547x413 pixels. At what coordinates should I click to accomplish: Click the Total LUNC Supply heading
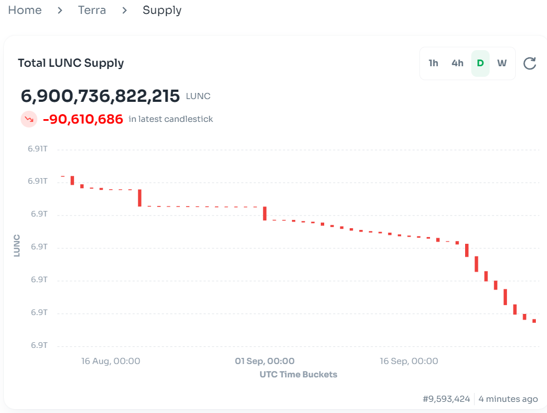pyautogui.click(x=71, y=63)
